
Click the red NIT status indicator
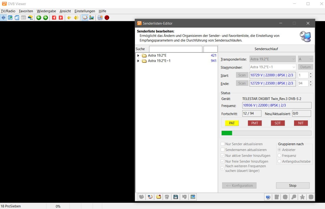301,123
